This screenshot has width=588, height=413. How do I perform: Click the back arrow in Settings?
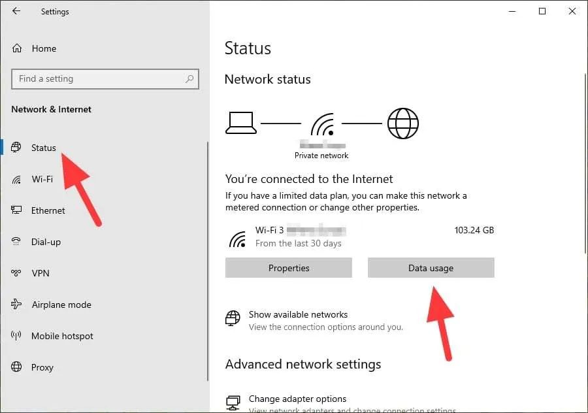coord(16,11)
